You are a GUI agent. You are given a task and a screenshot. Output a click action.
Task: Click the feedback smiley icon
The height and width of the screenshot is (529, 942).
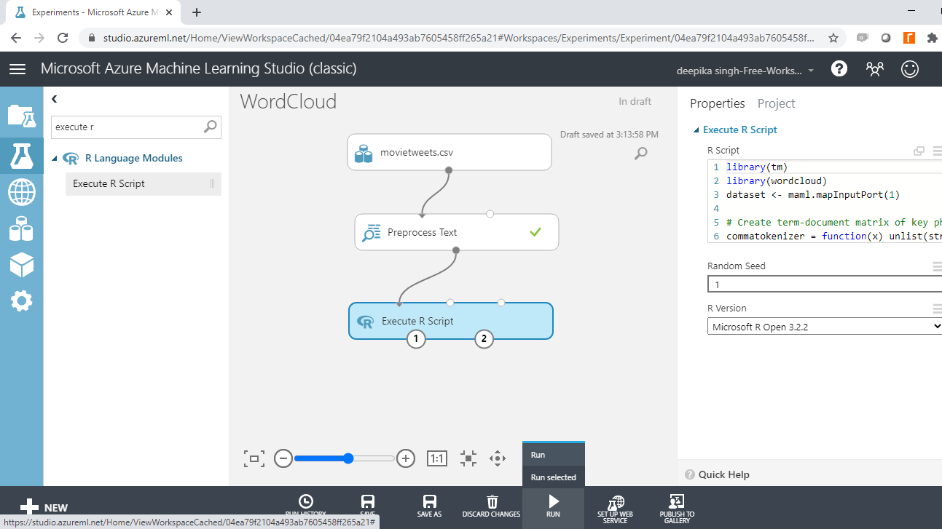[909, 68]
